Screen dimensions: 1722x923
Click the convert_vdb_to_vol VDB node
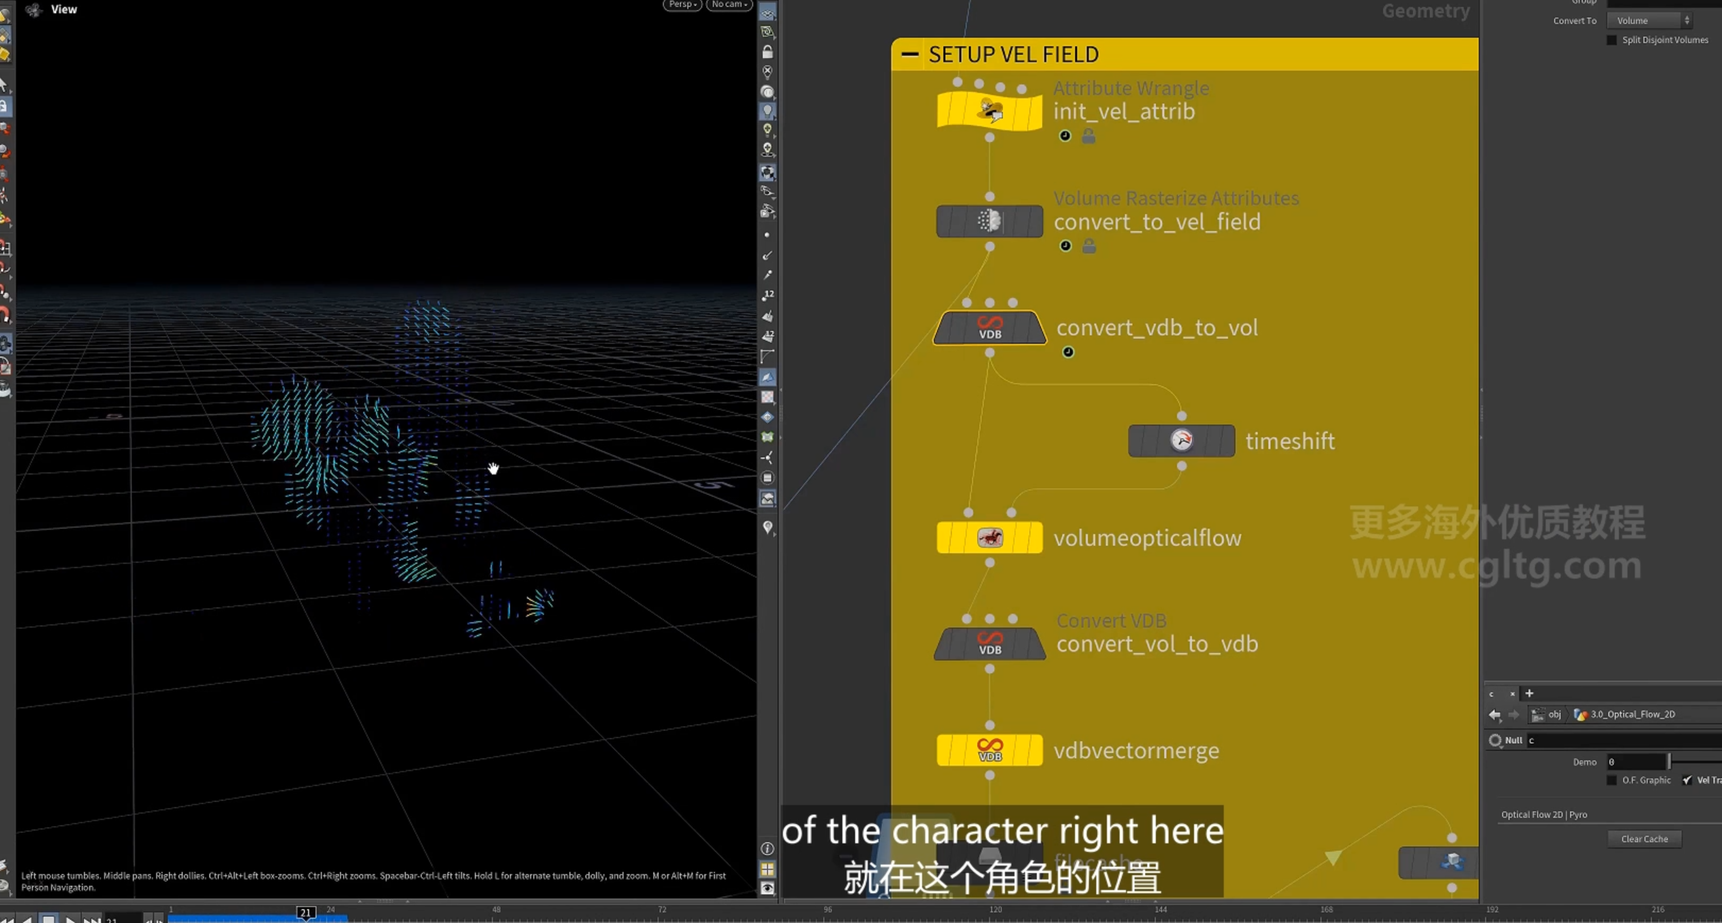pyautogui.click(x=990, y=328)
